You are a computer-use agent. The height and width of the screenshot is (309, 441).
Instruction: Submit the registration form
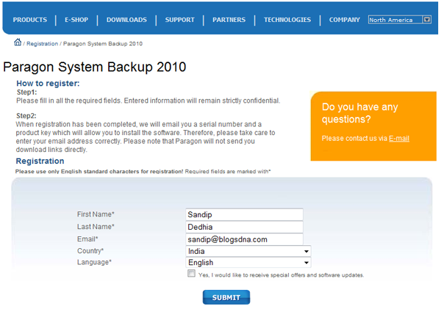click(226, 297)
